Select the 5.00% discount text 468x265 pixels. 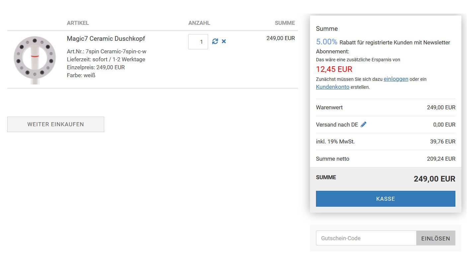(x=327, y=42)
